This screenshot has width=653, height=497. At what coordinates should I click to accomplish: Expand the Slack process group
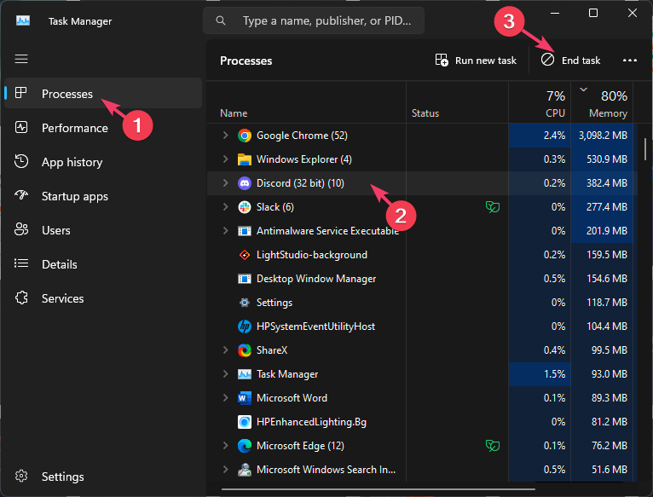pyautogui.click(x=226, y=207)
